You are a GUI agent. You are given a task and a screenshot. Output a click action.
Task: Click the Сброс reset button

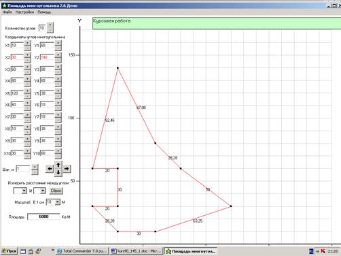pyautogui.click(x=56, y=191)
